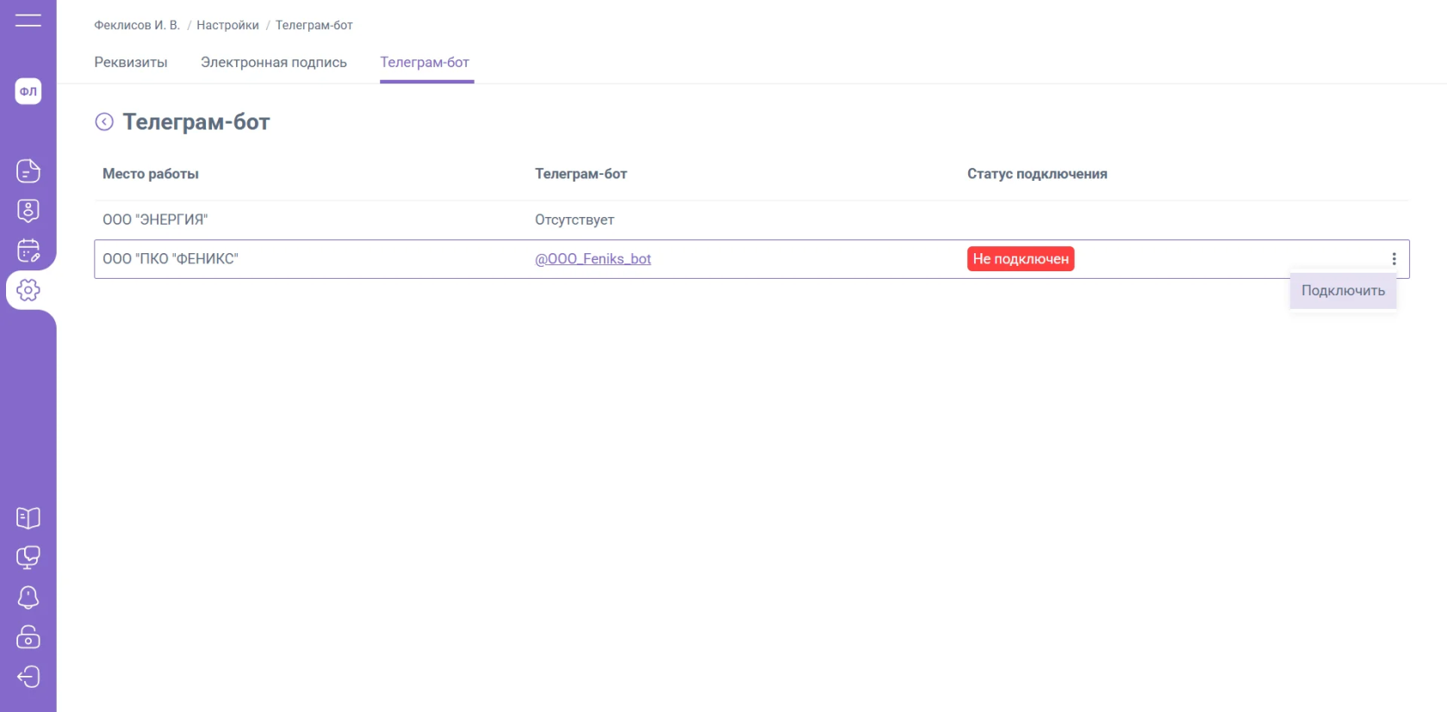Open the knowledge base book icon
The width and height of the screenshot is (1447, 712).
tap(28, 518)
